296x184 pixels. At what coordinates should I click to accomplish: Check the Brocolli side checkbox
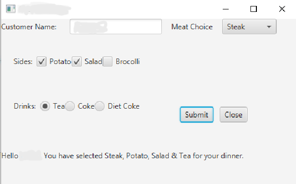click(x=107, y=61)
